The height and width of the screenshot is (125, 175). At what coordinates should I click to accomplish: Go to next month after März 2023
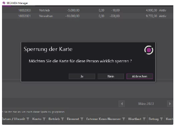[170, 104]
